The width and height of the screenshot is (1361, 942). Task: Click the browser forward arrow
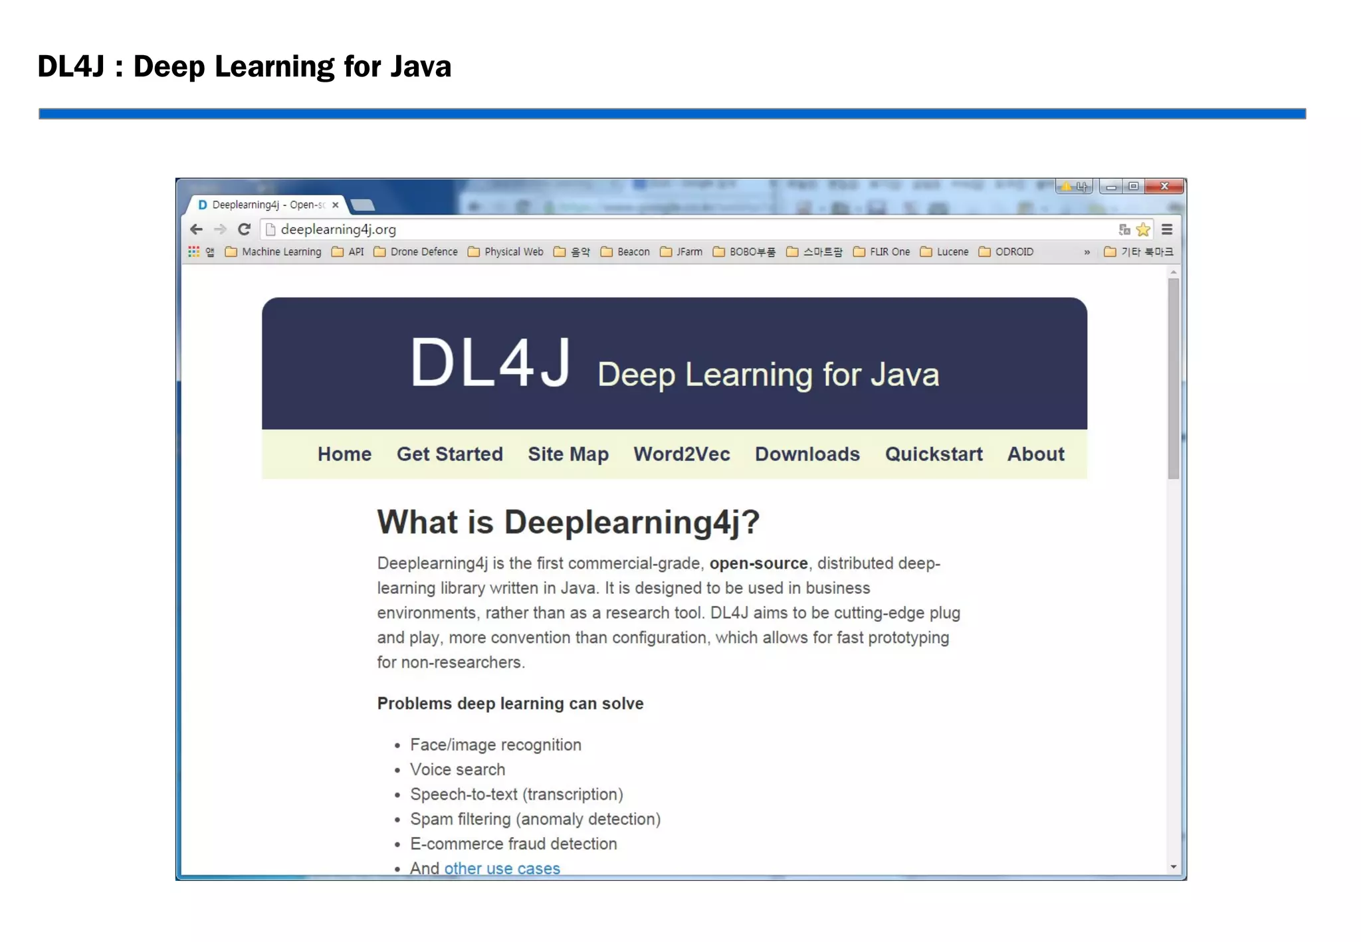(x=220, y=229)
